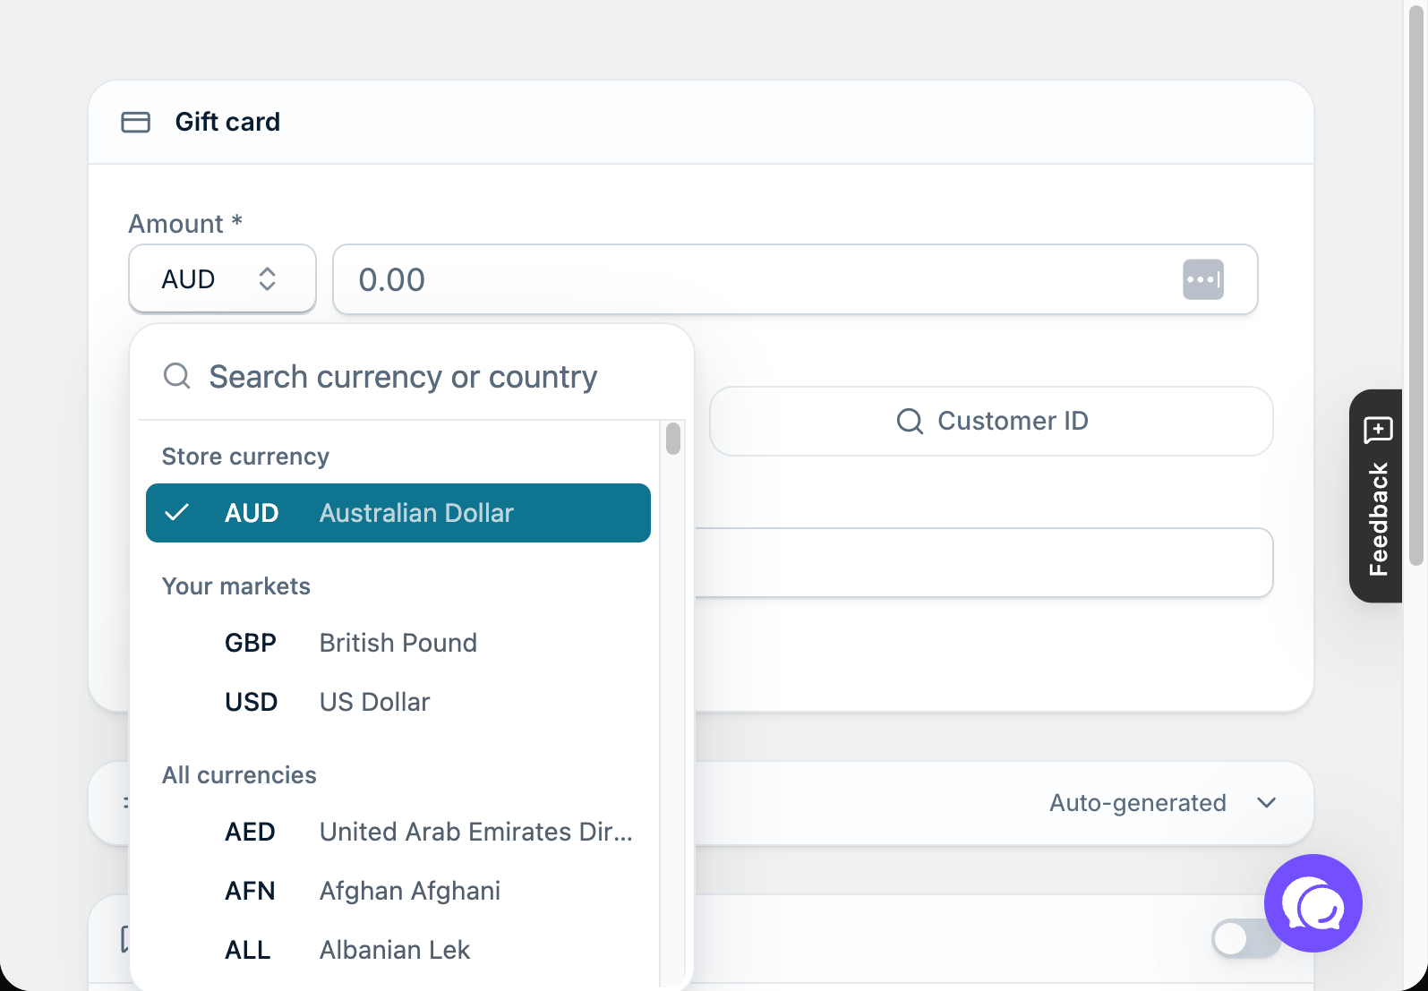This screenshot has width=1428, height=991.
Task: Select AED United Arab Emirates Dirham option
Action: [x=398, y=832]
